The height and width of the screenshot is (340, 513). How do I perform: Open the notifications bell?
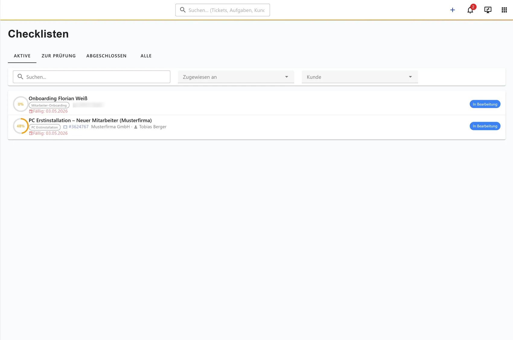470,10
